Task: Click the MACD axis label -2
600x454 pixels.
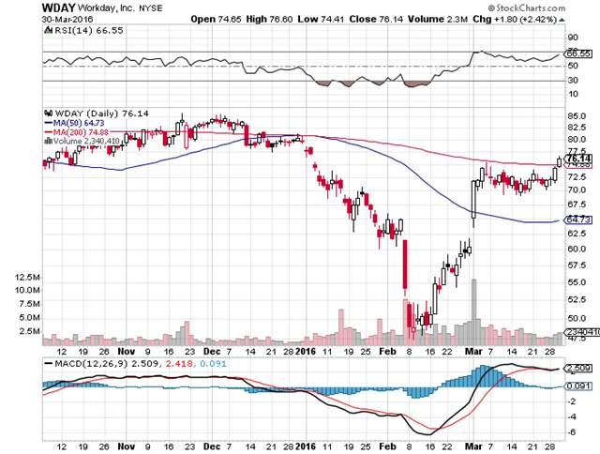Action: coord(572,401)
